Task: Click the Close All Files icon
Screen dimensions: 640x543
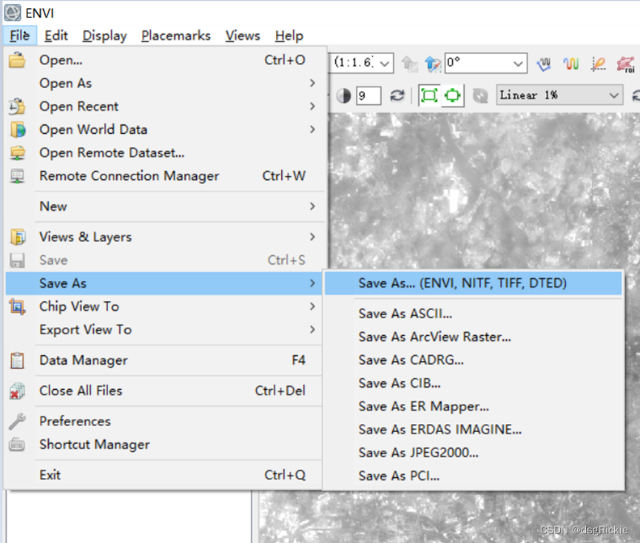Action: tap(17, 391)
